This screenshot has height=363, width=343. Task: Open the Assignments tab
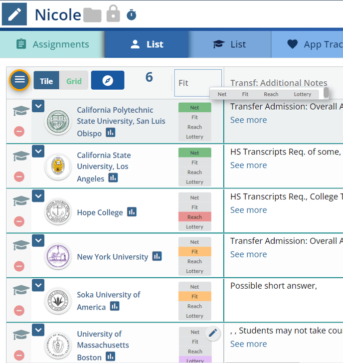(x=52, y=44)
